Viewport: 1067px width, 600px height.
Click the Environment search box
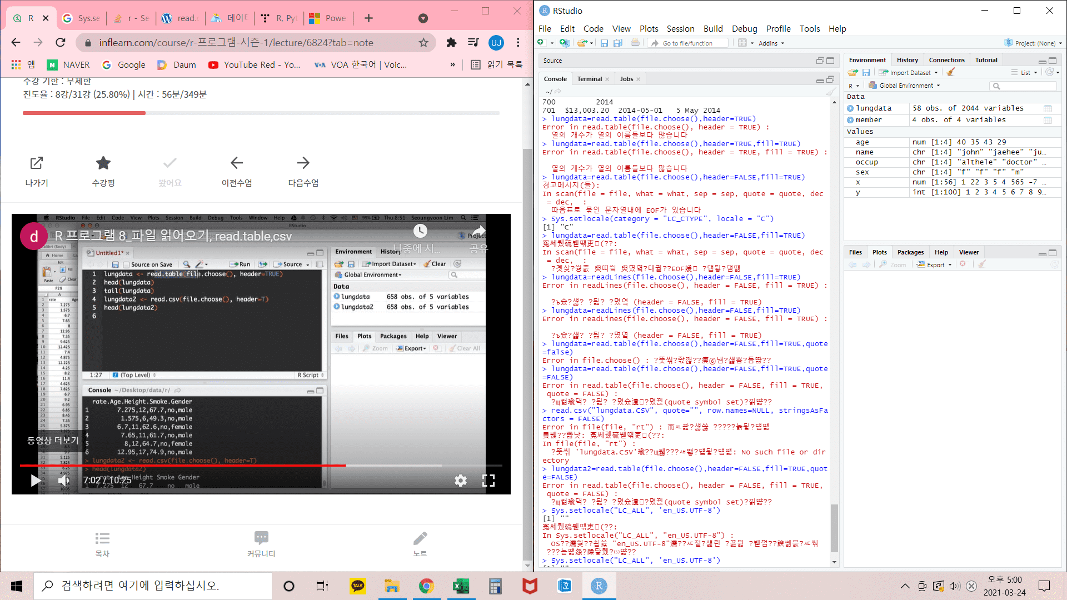pos(1023,86)
